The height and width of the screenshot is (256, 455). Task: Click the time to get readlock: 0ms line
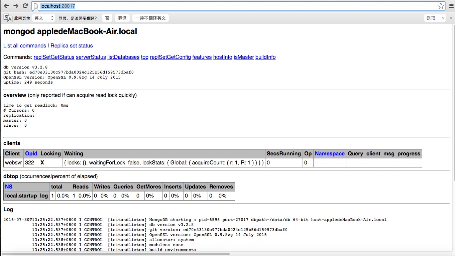[x=36, y=105]
